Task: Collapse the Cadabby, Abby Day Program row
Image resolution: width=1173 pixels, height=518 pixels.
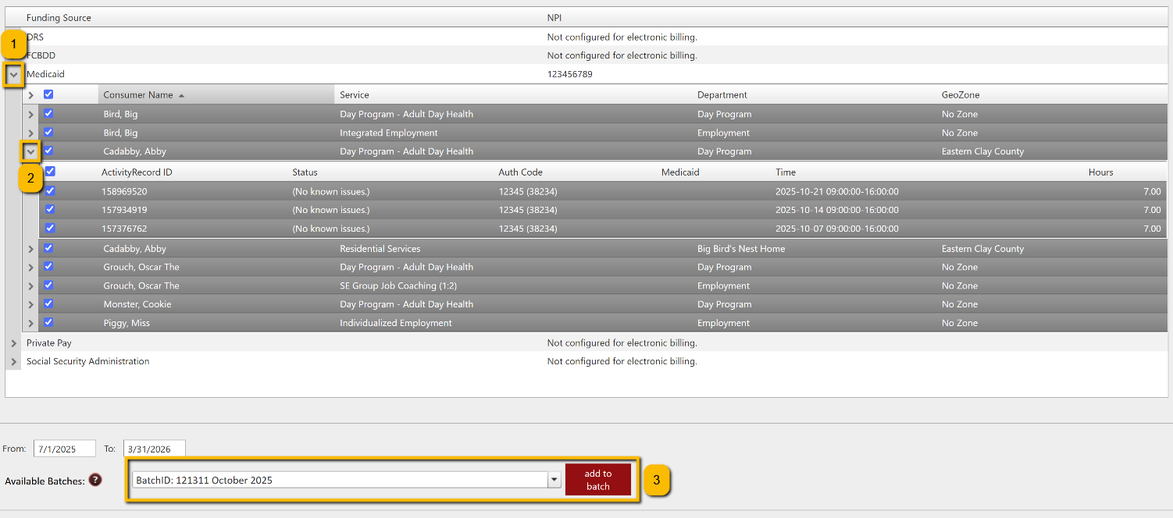Action: pos(31,151)
